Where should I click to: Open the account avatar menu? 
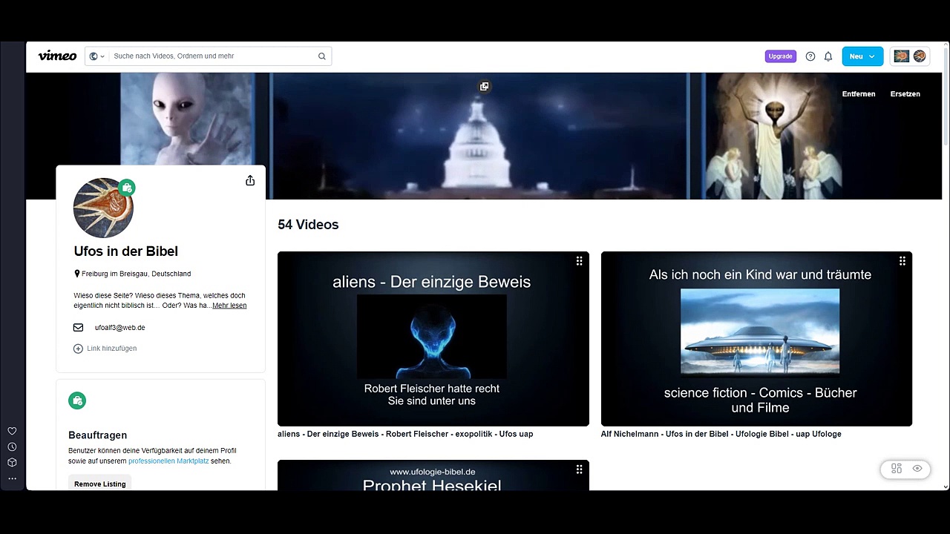coord(911,56)
